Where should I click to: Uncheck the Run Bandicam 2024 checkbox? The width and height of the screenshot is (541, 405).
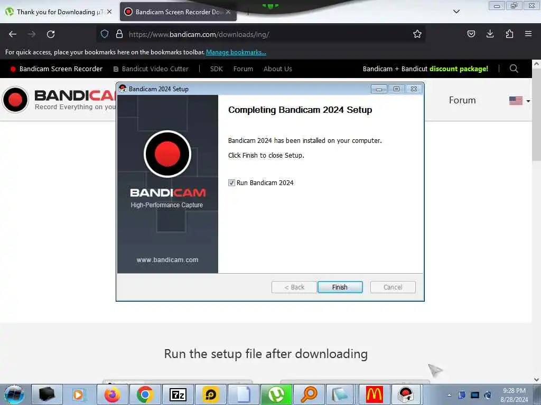pyautogui.click(x=231, y=183)
